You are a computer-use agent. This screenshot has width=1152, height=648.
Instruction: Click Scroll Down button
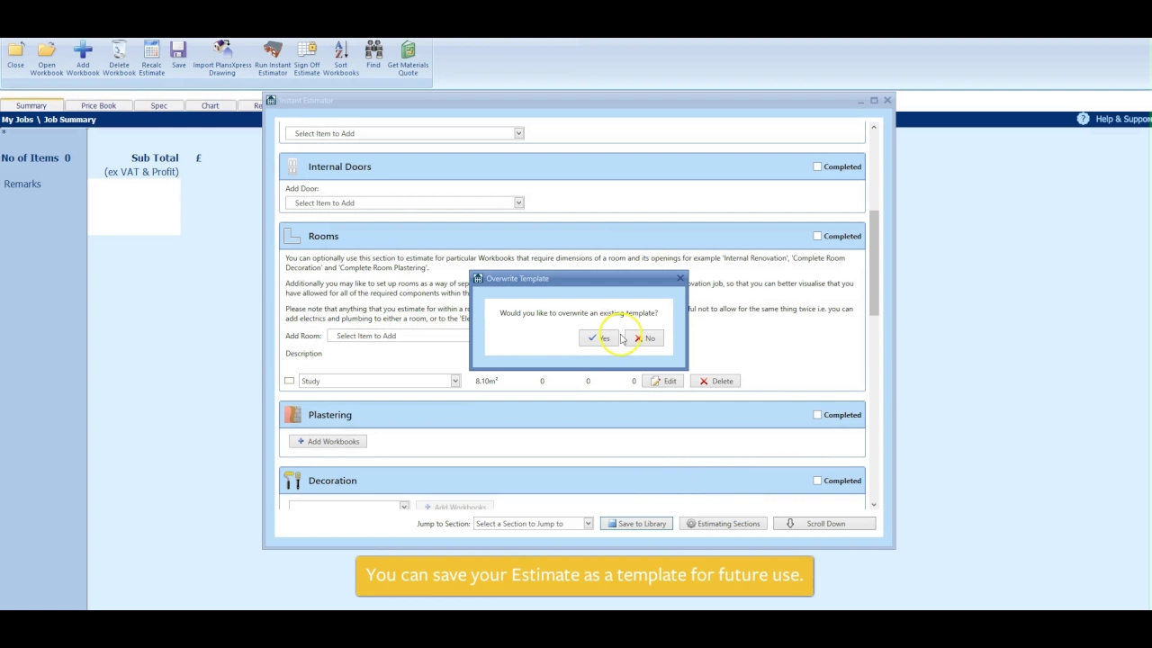[x=823, y=524]
